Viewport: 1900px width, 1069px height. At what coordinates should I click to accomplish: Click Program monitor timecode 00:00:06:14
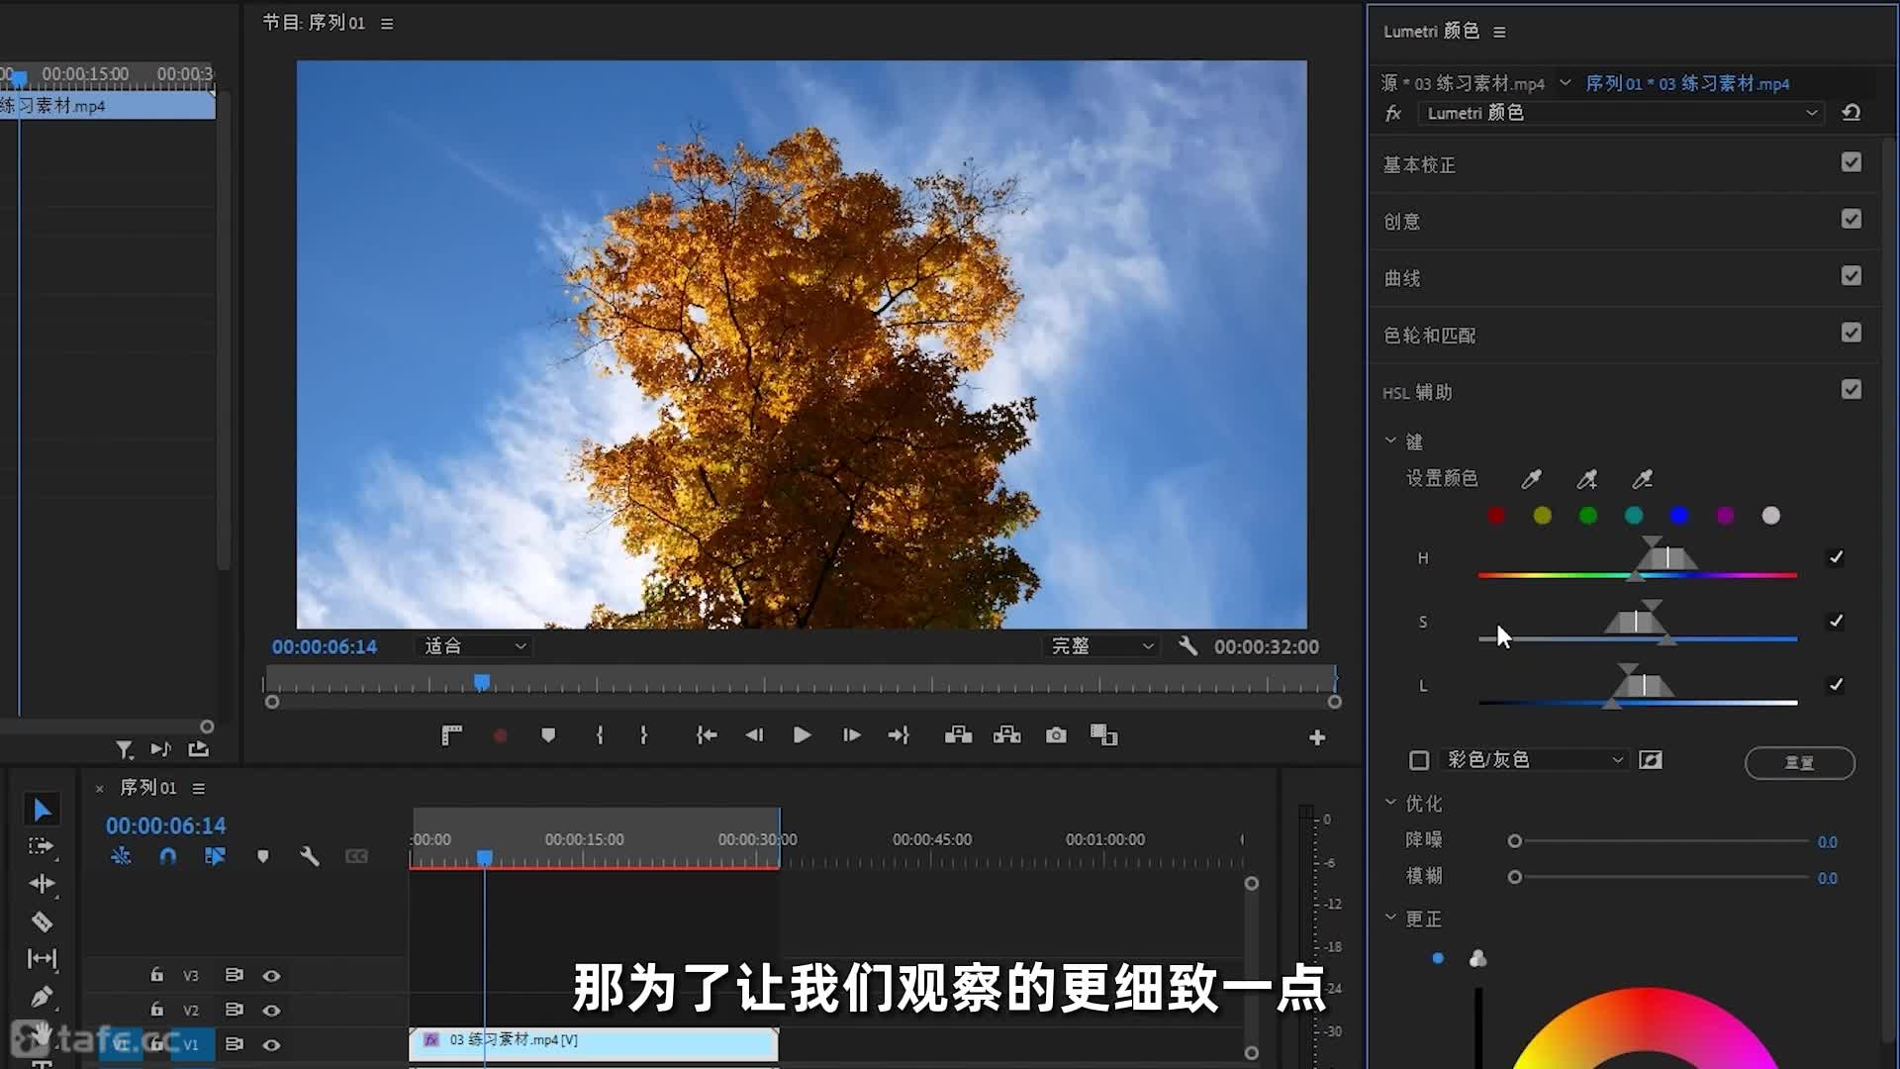click(x=325, y=646)
